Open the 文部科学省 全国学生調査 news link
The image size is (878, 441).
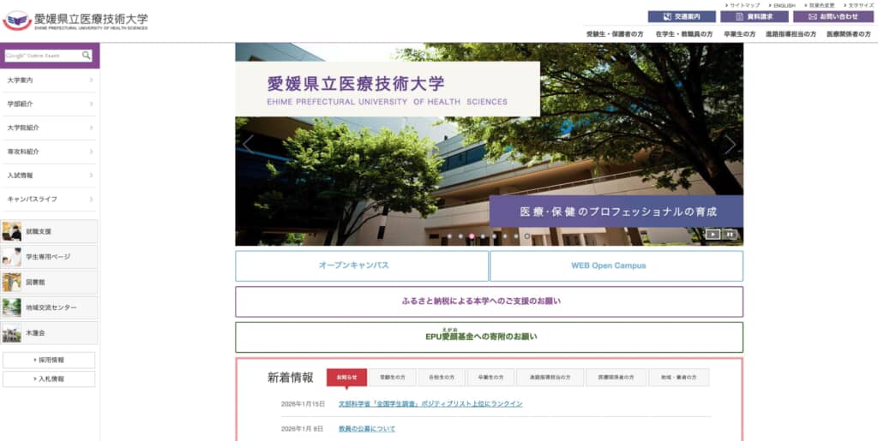430,403
